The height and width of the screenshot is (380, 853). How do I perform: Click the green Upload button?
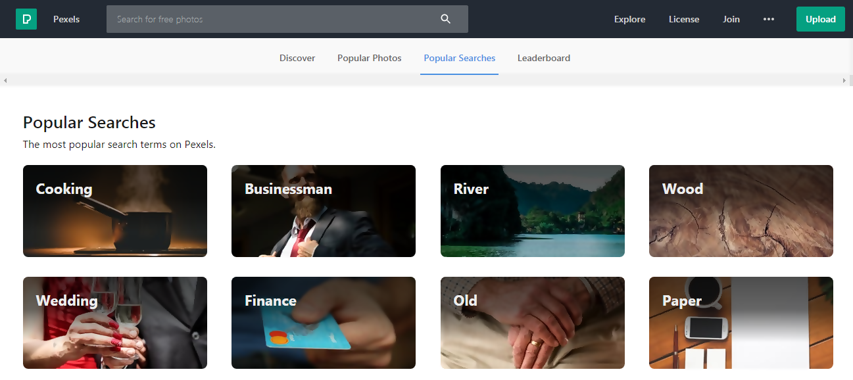coord(820,19)
